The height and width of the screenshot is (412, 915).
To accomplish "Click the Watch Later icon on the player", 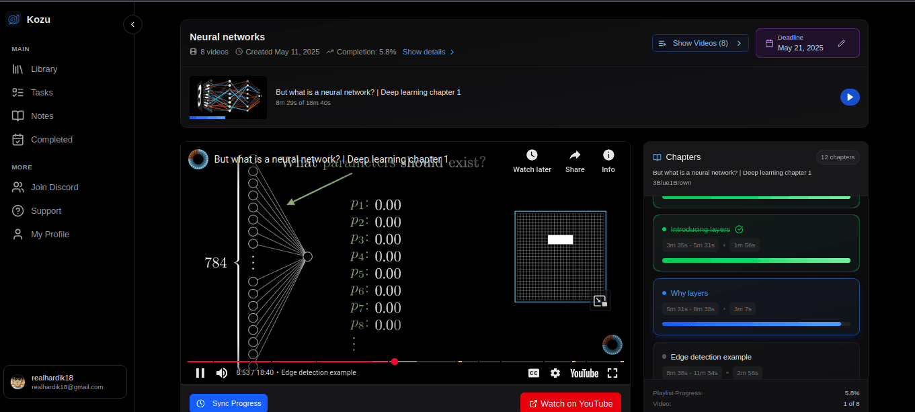I will tap(532, 161).
